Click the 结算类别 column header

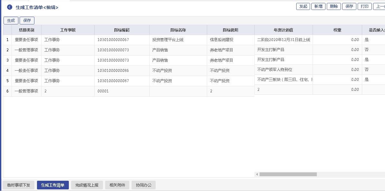click(x=26, y=30)
